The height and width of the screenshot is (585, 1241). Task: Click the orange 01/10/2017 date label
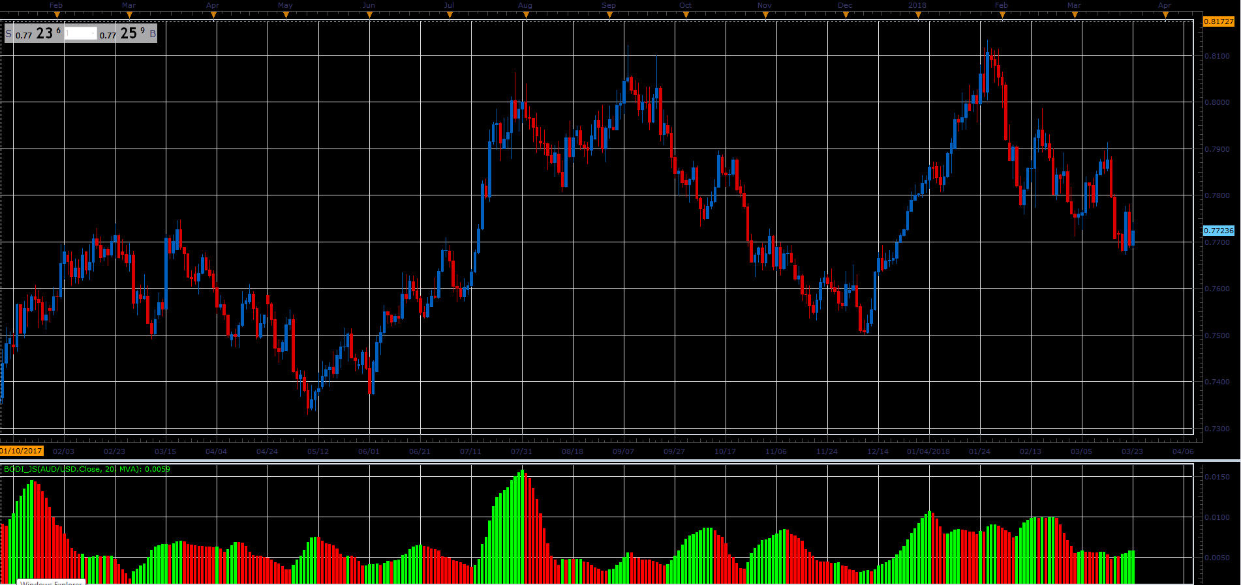(22, 451)
